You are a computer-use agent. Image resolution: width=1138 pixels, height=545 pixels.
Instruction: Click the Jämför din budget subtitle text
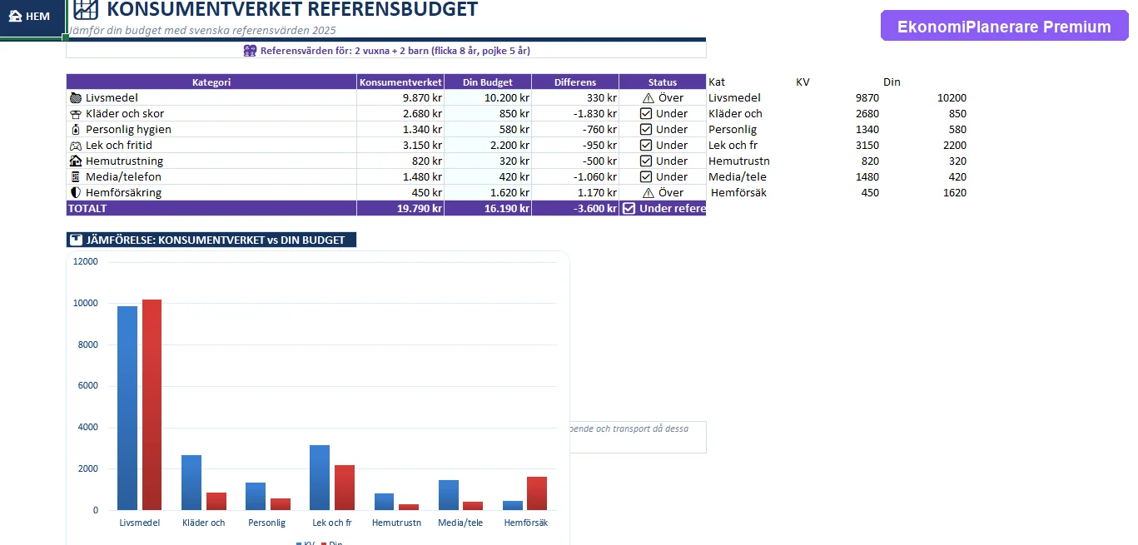coord(201,31)
